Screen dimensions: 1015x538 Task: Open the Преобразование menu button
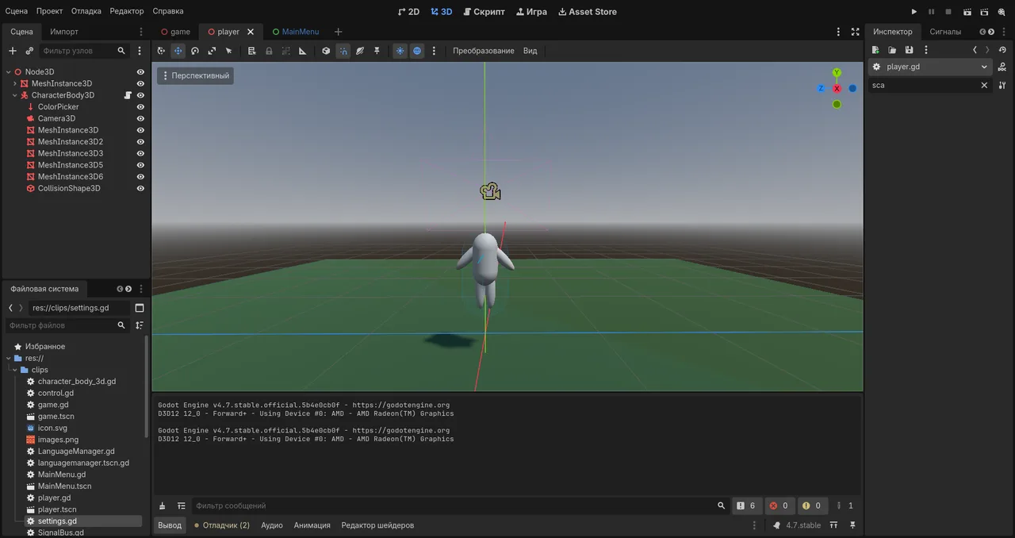point(484,51)
